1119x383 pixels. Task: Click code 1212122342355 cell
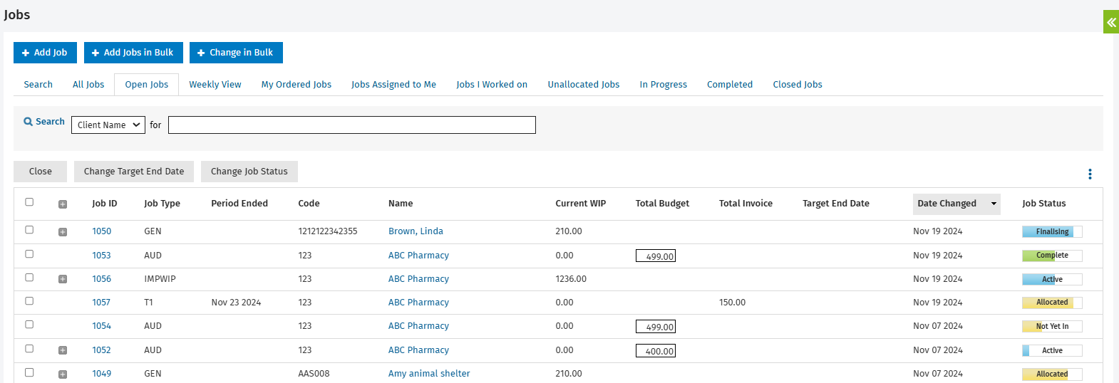coord(328,231)
